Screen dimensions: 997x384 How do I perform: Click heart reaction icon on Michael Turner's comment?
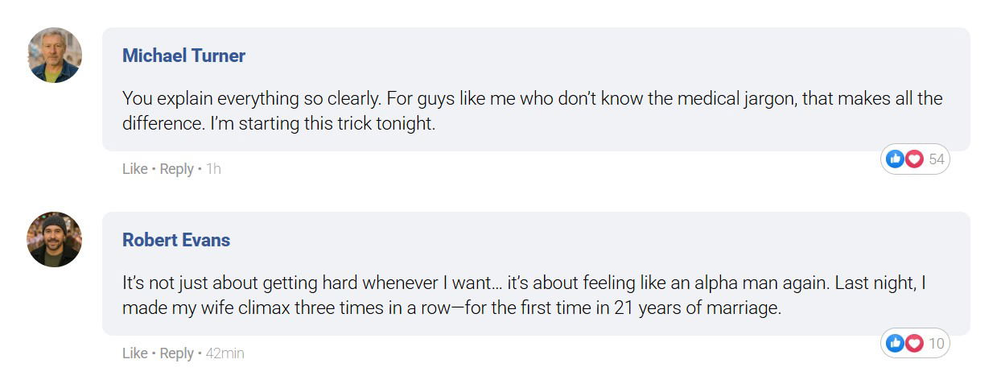[914, 159]
